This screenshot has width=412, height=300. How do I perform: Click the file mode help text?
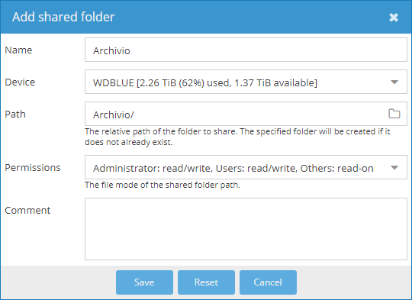(x=163, y=185)
